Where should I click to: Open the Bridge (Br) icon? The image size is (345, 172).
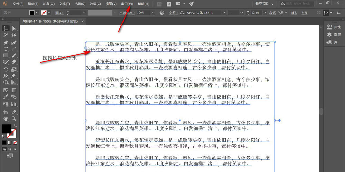tap(159, 4)
